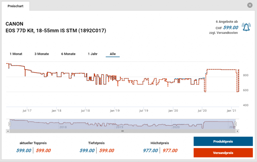Click the scrollbar right arrow
This screenshot has height=162, width=257.
pyautogui.click(x=237, y=131)
